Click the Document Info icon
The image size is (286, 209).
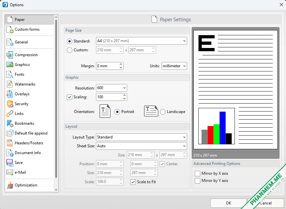(x=10, y=153)
